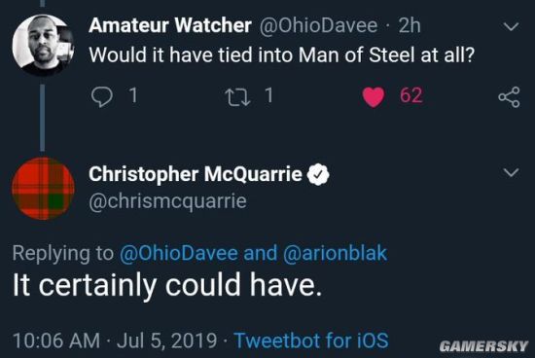The image size is (535, 358).
Task: Open the @arionblak mention link
Action: tap(335, 253)
